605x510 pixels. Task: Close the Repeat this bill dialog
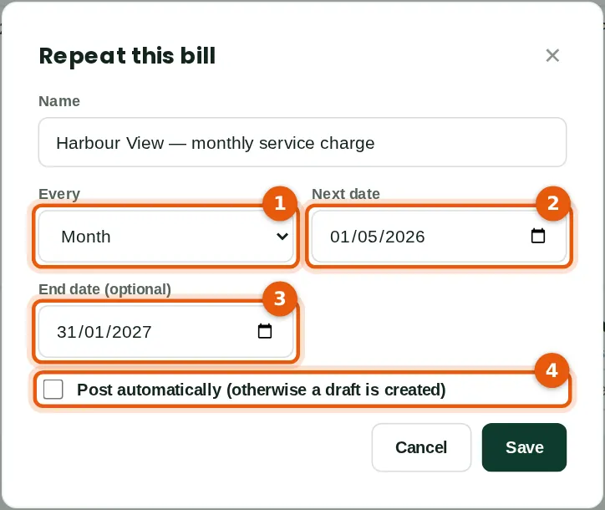click(552, 55)
